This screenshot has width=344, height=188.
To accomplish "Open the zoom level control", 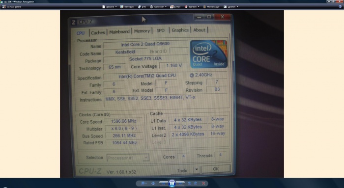I will [x=143, y=184].
